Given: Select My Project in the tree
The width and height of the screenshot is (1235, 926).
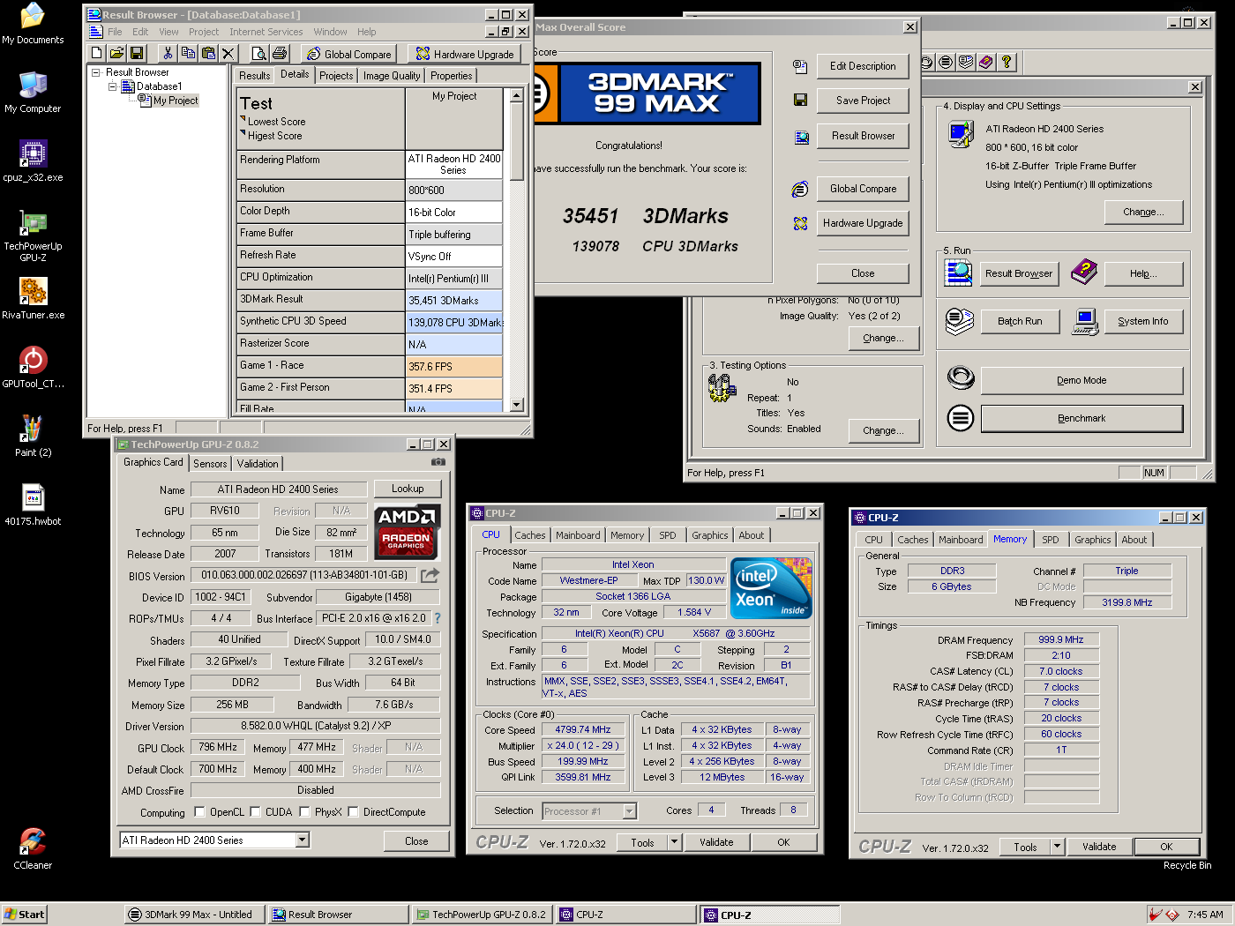Looking at the screenshot, I should click(x=176, y=101).
